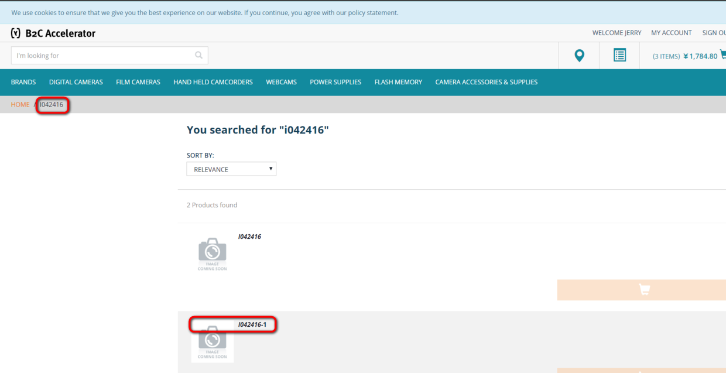Open product name I042416 link

coord(249,237)
